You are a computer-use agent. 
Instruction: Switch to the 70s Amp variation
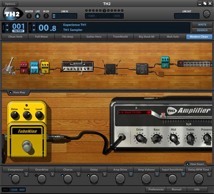[68, 37]
